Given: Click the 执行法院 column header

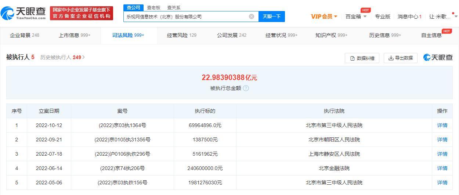Looking at the screenshot, I should click(x=334, y=111).
